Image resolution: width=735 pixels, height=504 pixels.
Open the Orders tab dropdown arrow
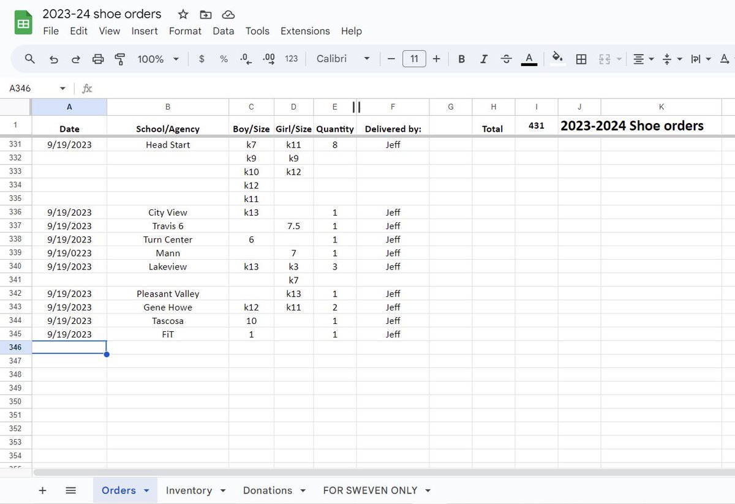146,491
